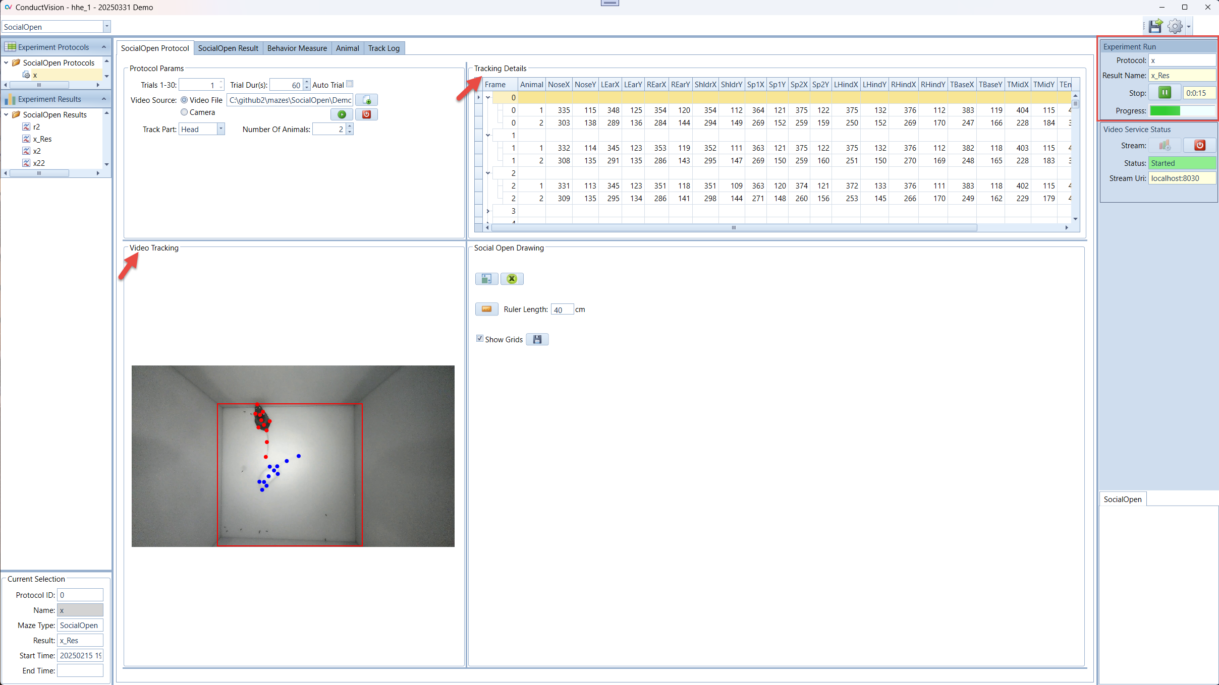Open the Track Part dropdown
1219x685 pixels.
point(220,129)
